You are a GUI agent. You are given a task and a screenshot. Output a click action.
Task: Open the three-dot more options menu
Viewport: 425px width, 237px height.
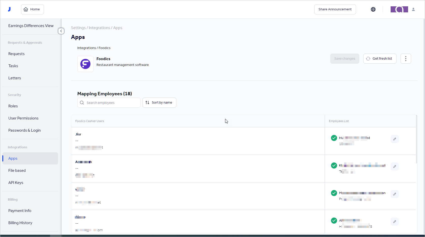(x=406, y=59)
